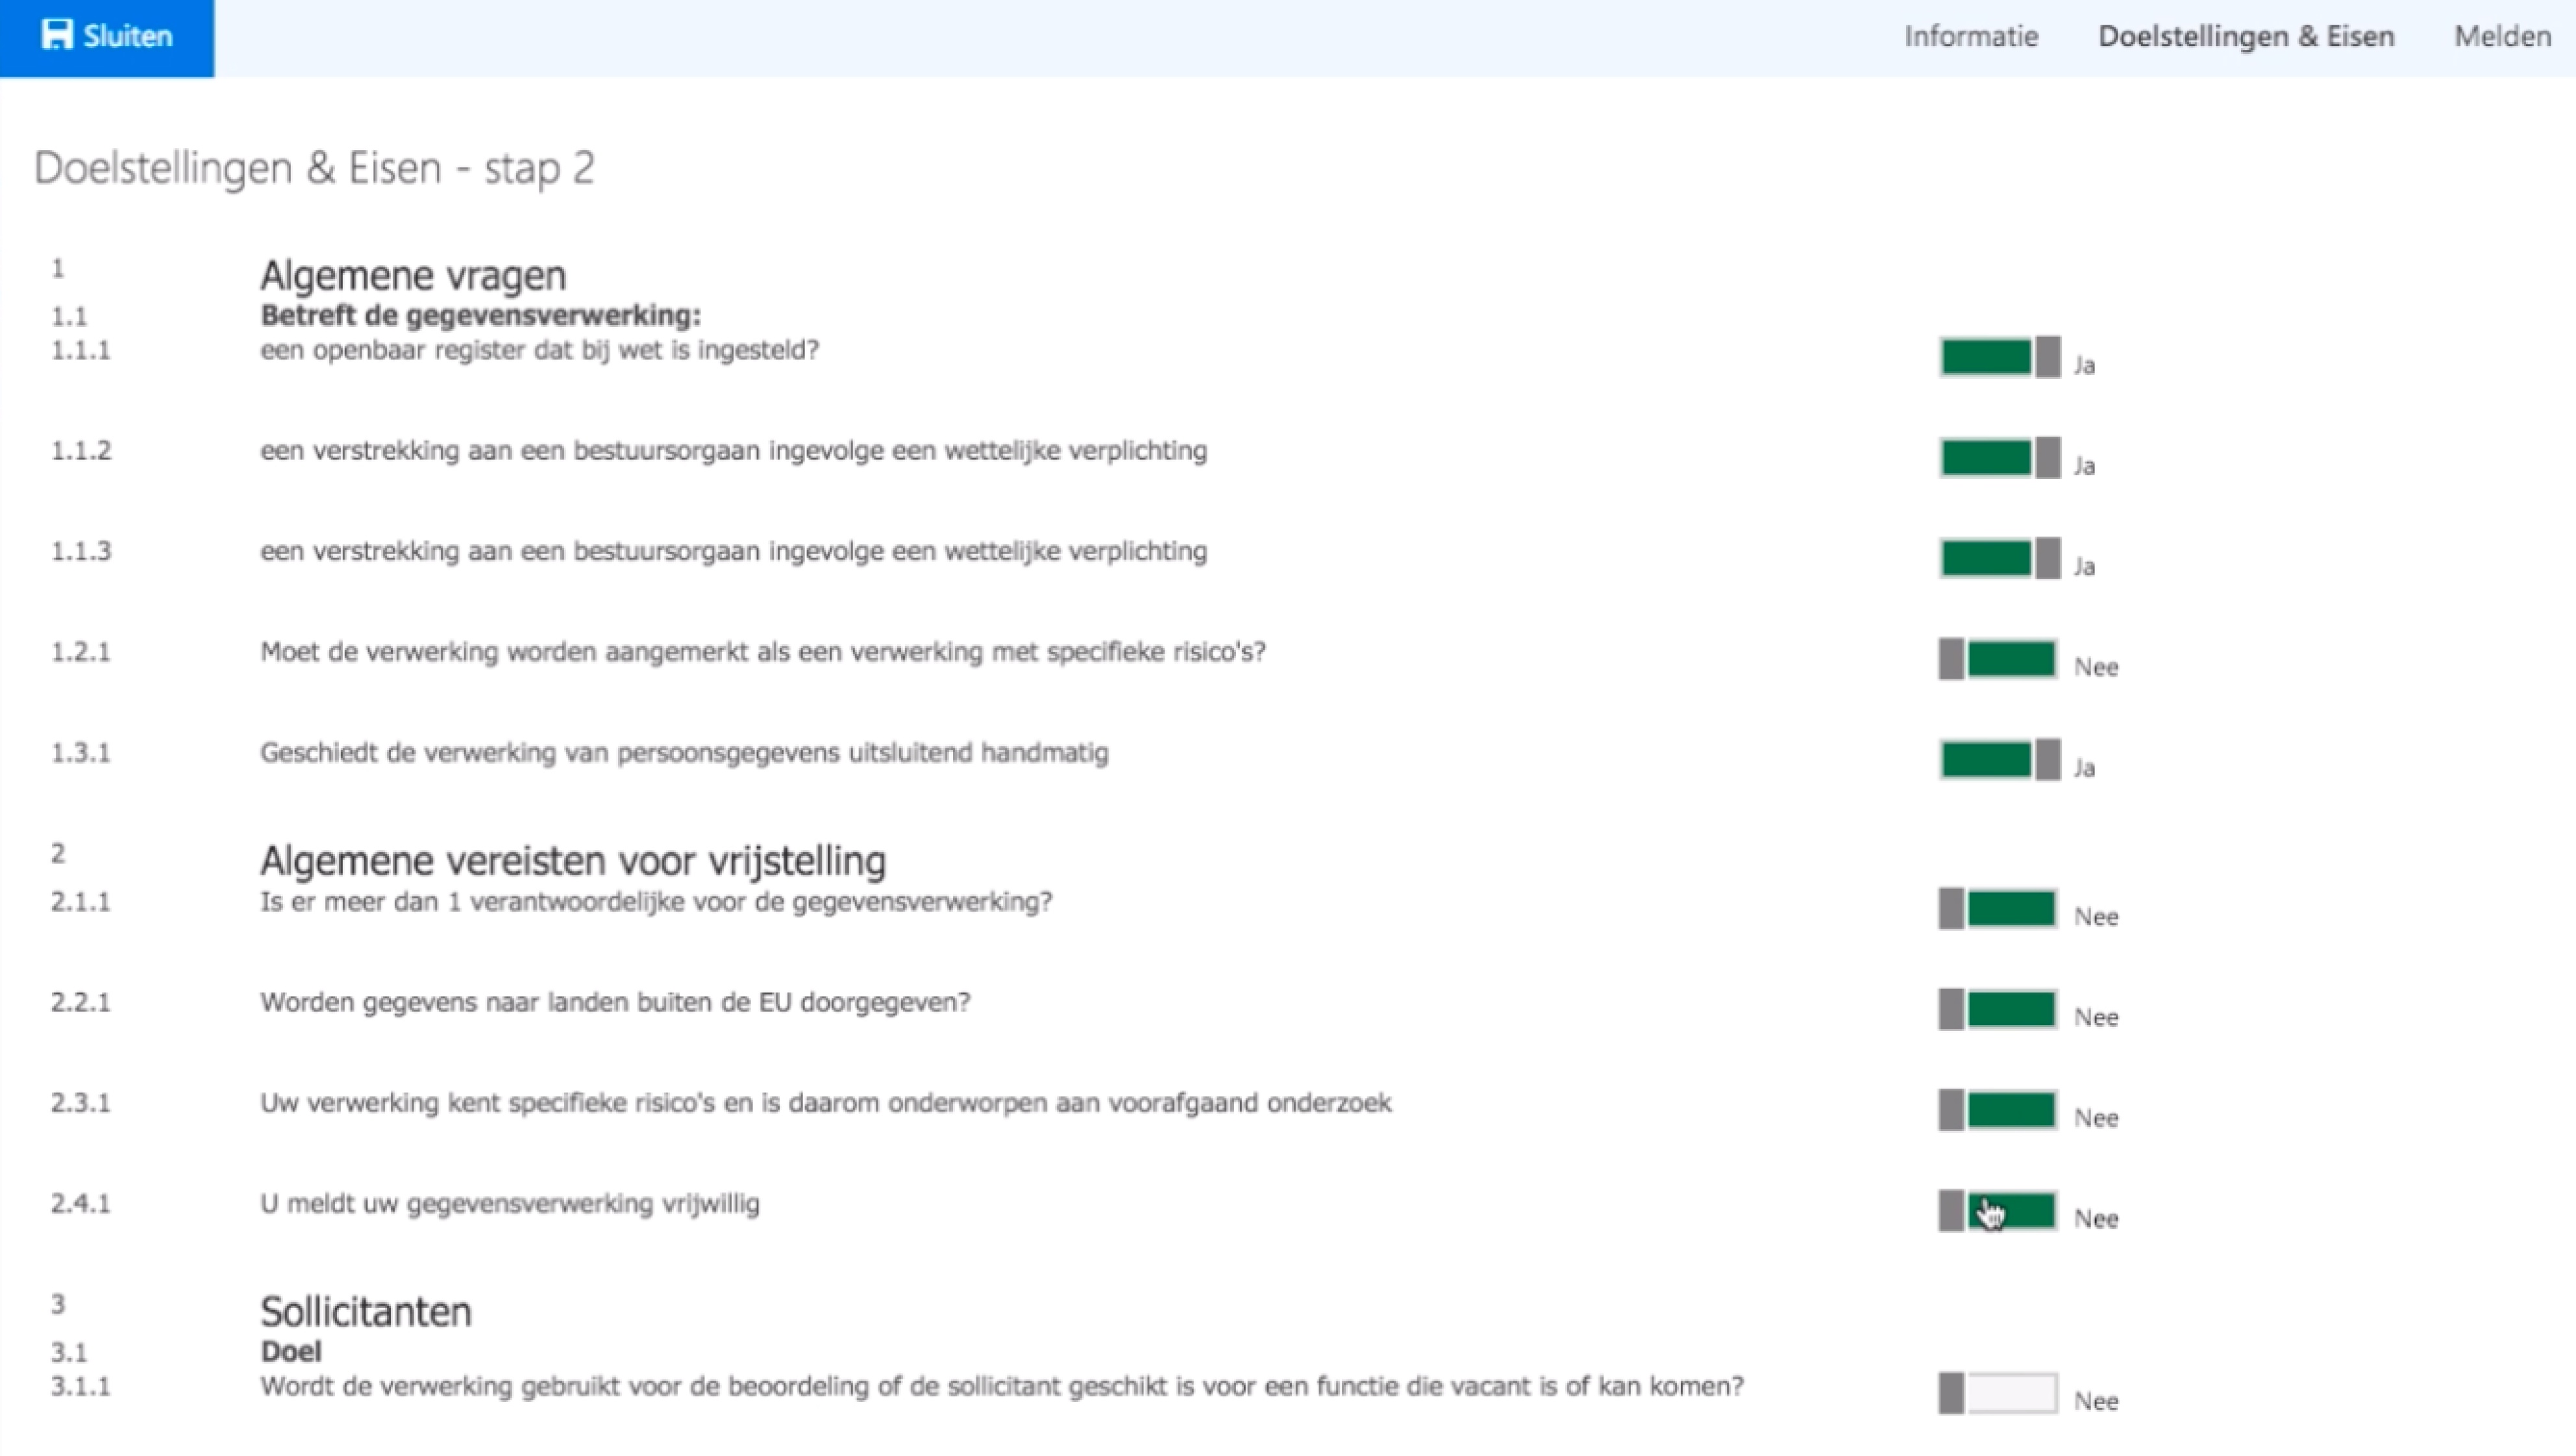Click the Sluiten button
2576x1456 pixels.
point(107,38)
